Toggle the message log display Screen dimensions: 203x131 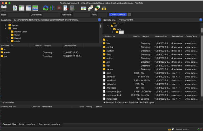[x=15, y=8]
